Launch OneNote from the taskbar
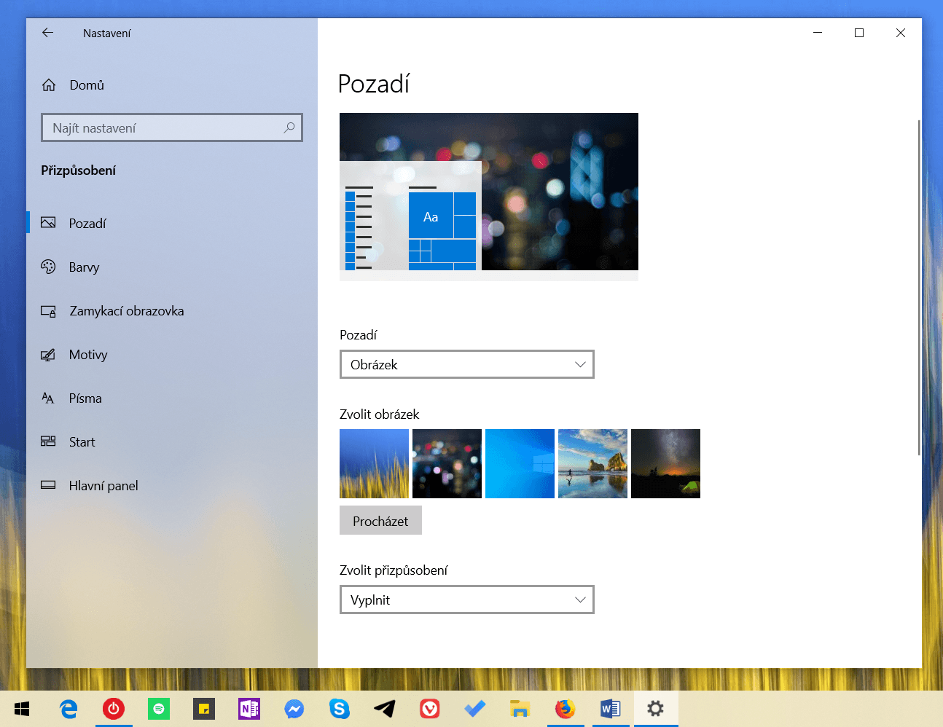Image resolution: width=943 pixels, height=727 pixels. [x=249, y=709]
